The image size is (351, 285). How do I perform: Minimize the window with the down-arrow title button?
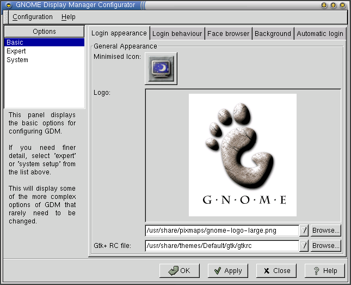pyautogui.click(x=324, y=5)
